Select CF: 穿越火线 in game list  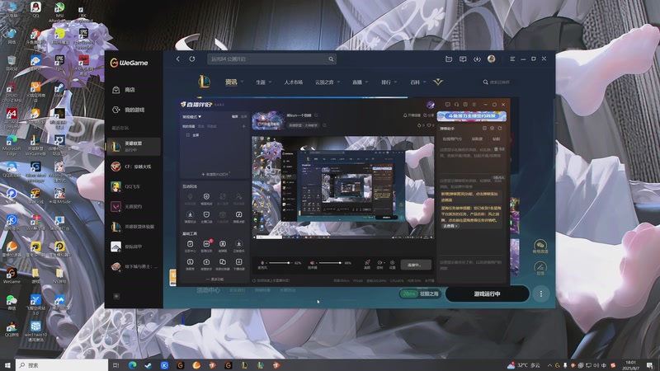(x=134, y=167)
